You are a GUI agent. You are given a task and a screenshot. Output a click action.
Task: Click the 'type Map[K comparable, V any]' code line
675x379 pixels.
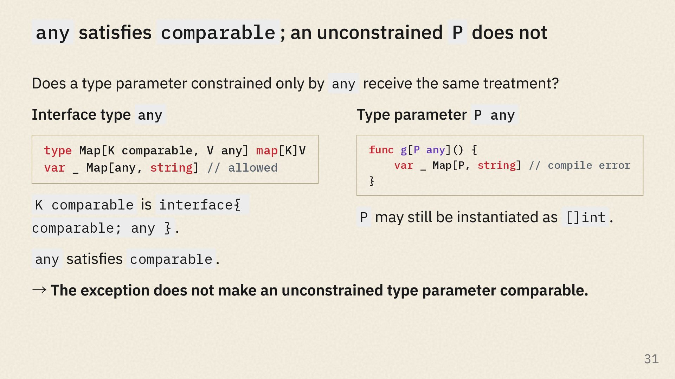(175, 151)
